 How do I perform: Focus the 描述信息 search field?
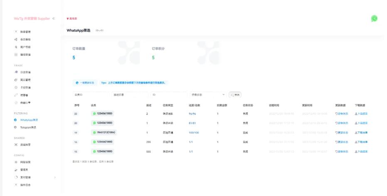[130, 94]
